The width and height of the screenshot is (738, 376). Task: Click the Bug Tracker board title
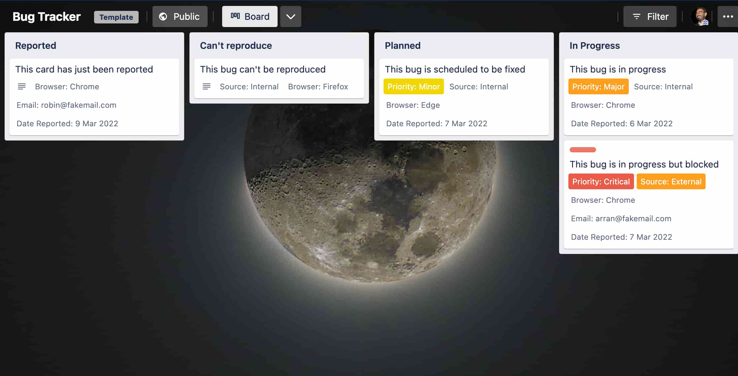(47, 16)
